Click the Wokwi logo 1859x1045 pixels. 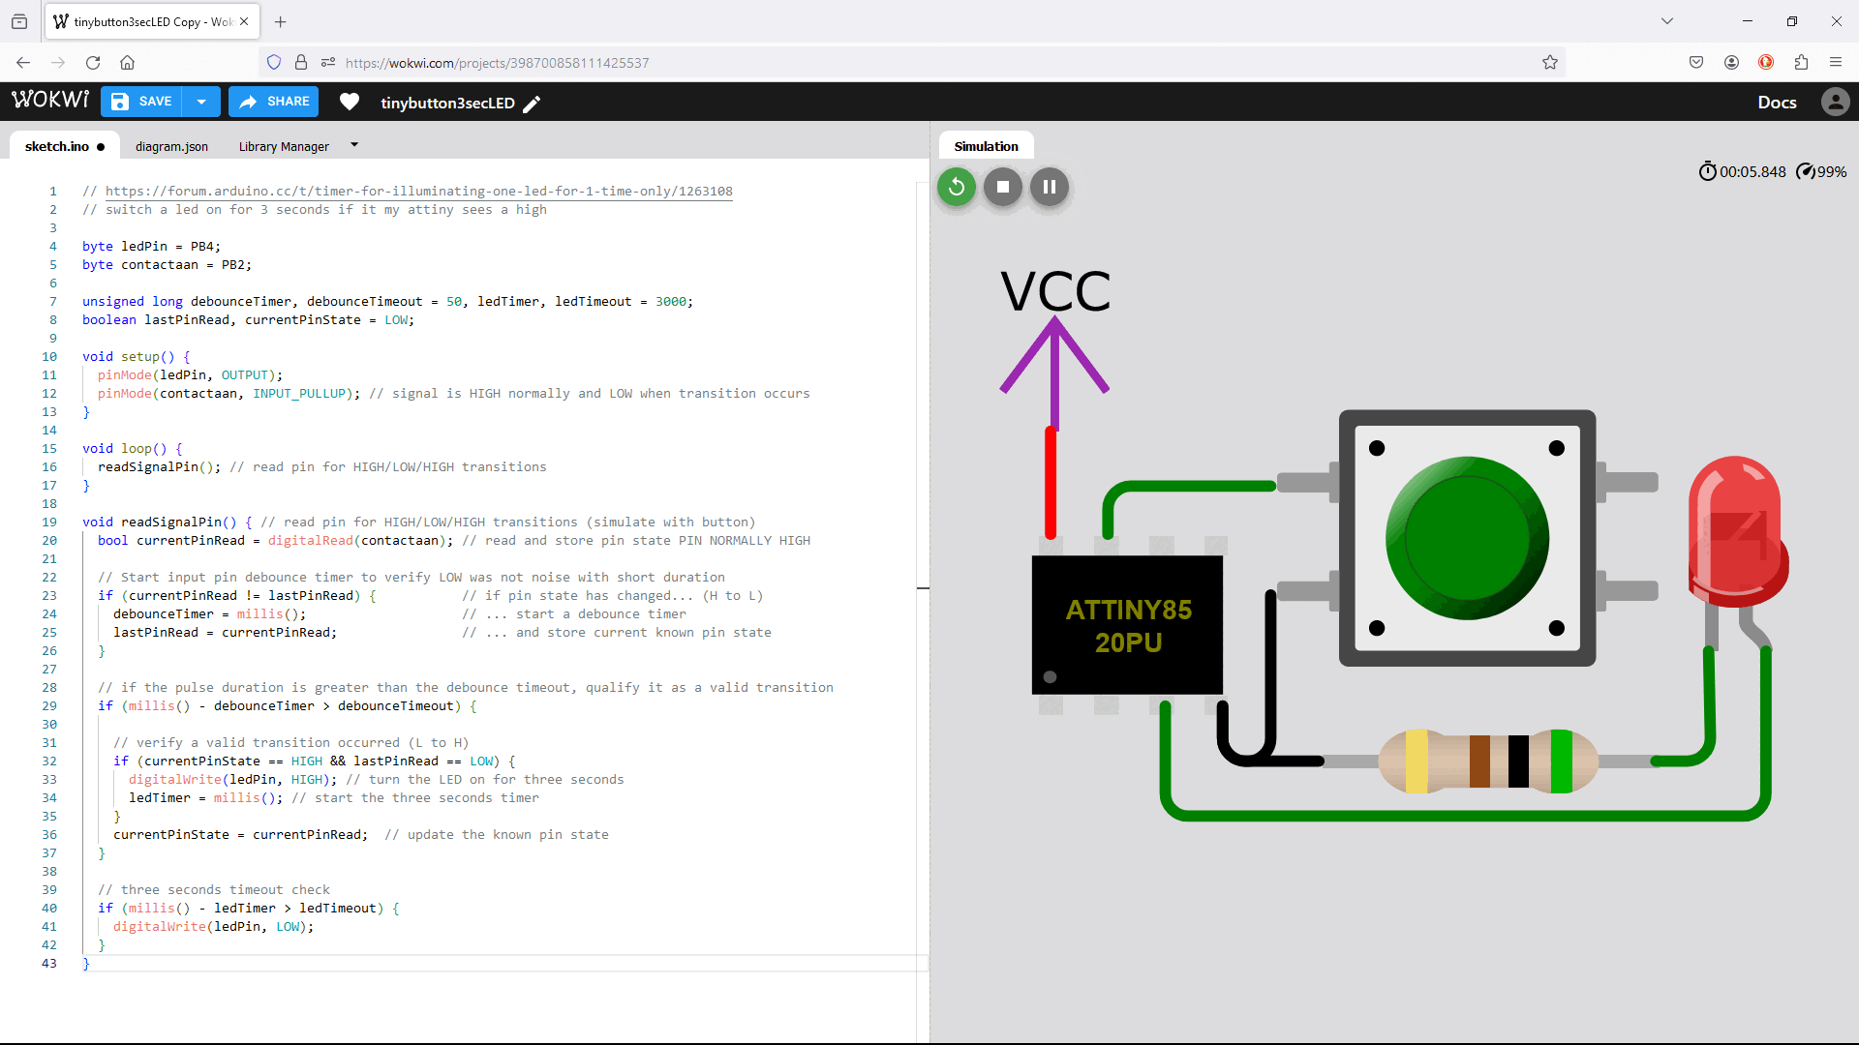50,101
